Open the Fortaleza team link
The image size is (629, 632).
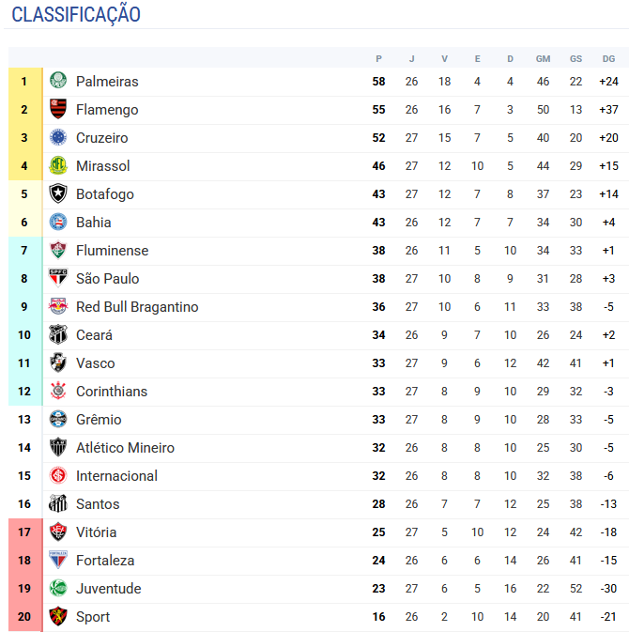[x=105, y=561]
